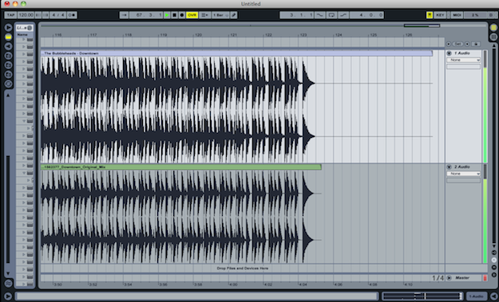499x302 pixels.
Task: Click the 2 % CPU load meter
Action: point(475,15)
